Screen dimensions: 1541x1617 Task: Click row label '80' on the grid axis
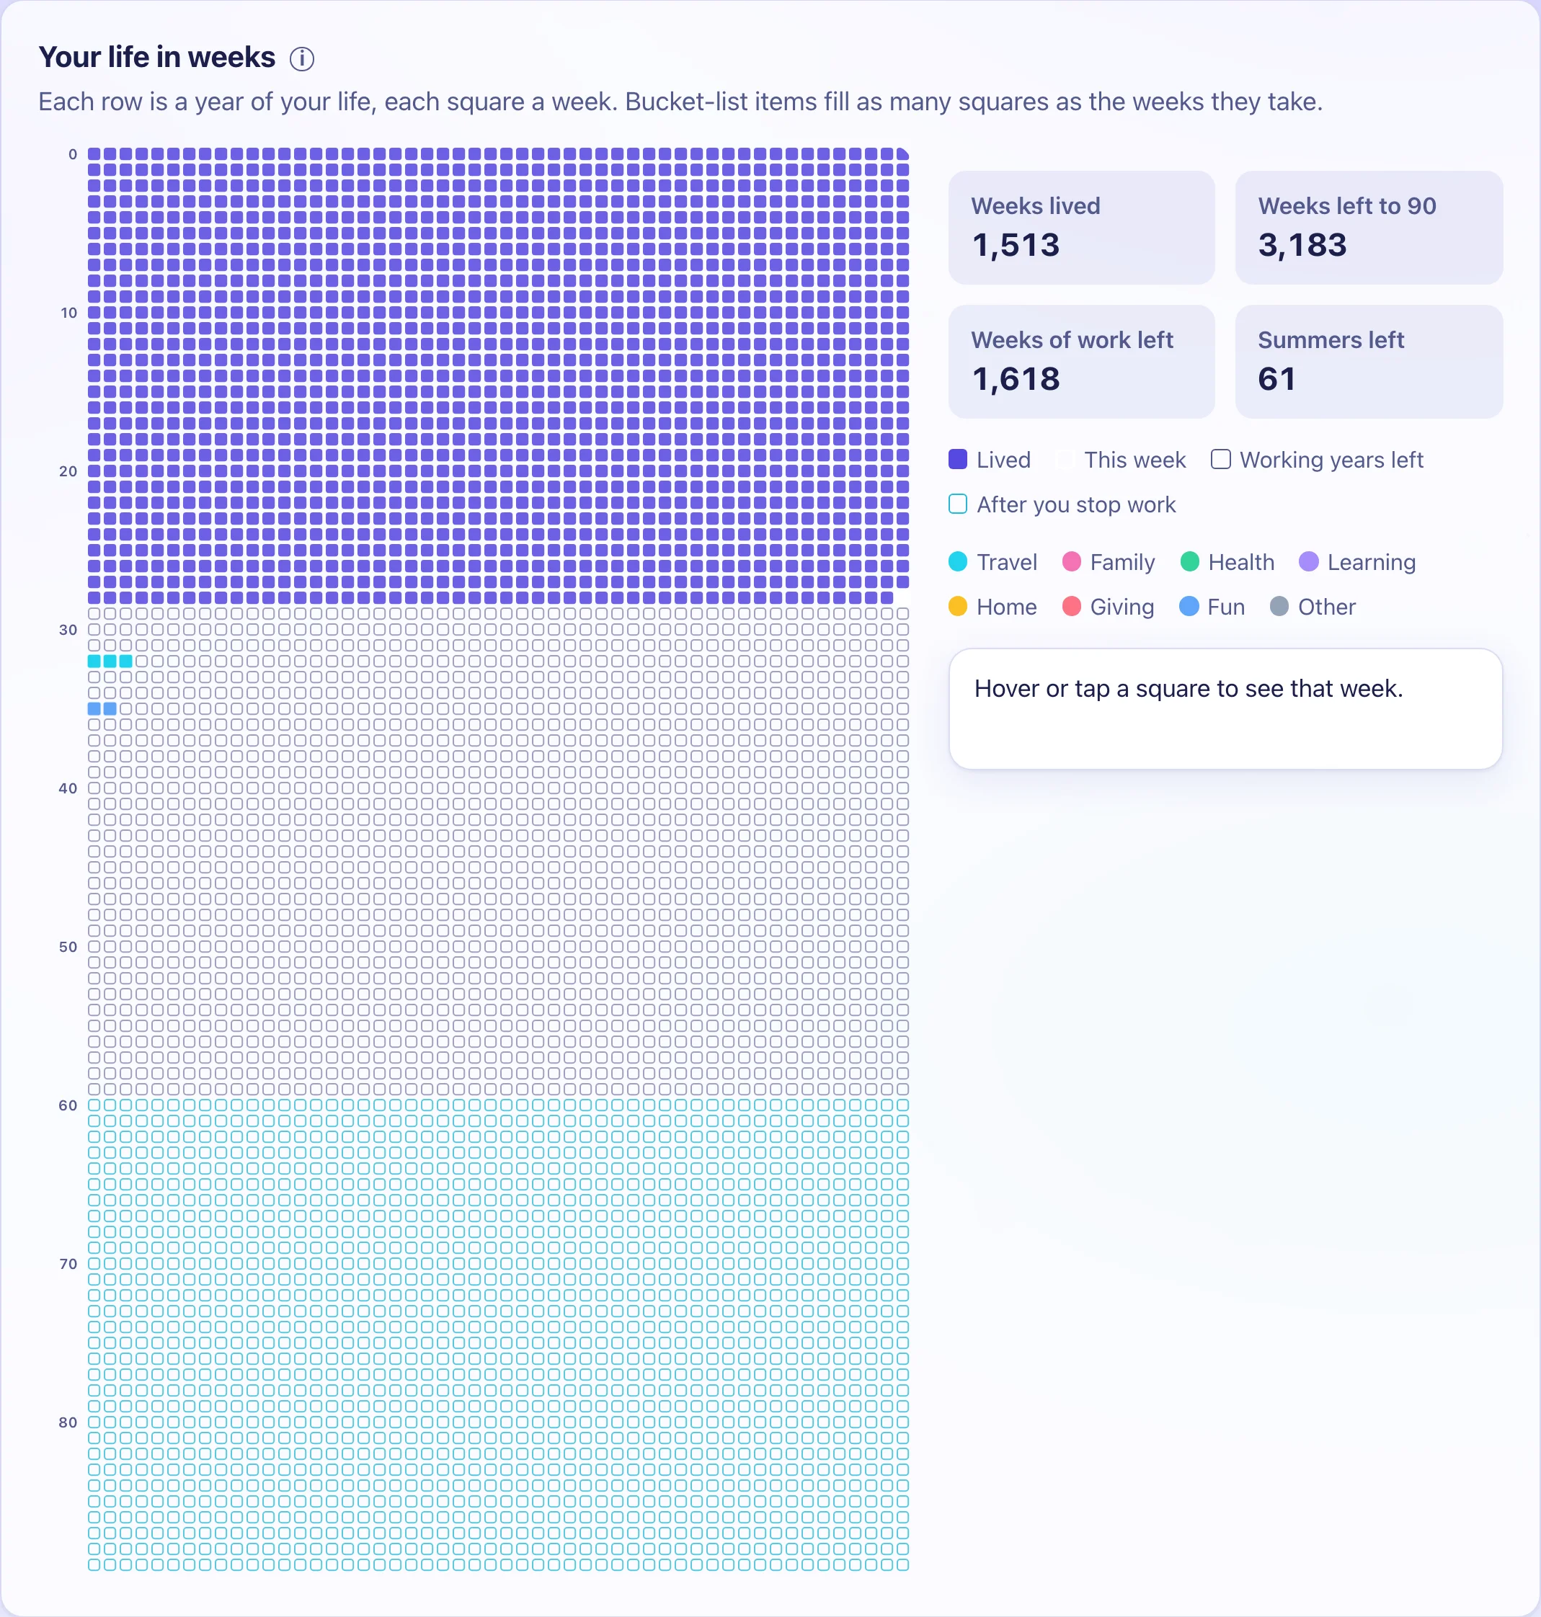[68, 1422]
